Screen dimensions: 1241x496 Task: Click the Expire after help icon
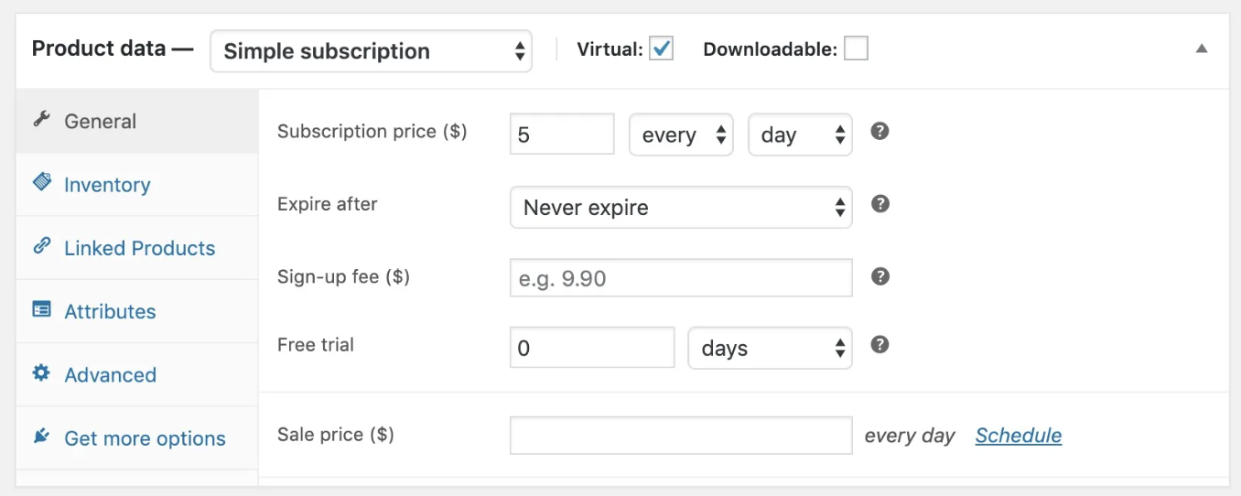tap(879, 204)
